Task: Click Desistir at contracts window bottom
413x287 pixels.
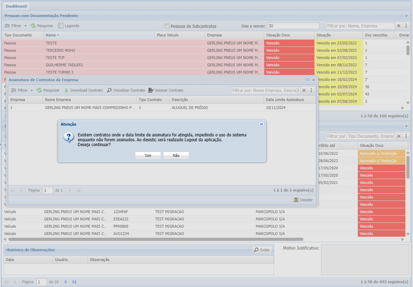Action: (x=303, y=200)
